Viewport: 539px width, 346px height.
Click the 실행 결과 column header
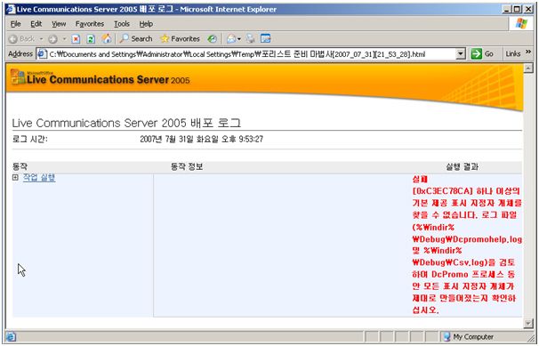462,167
